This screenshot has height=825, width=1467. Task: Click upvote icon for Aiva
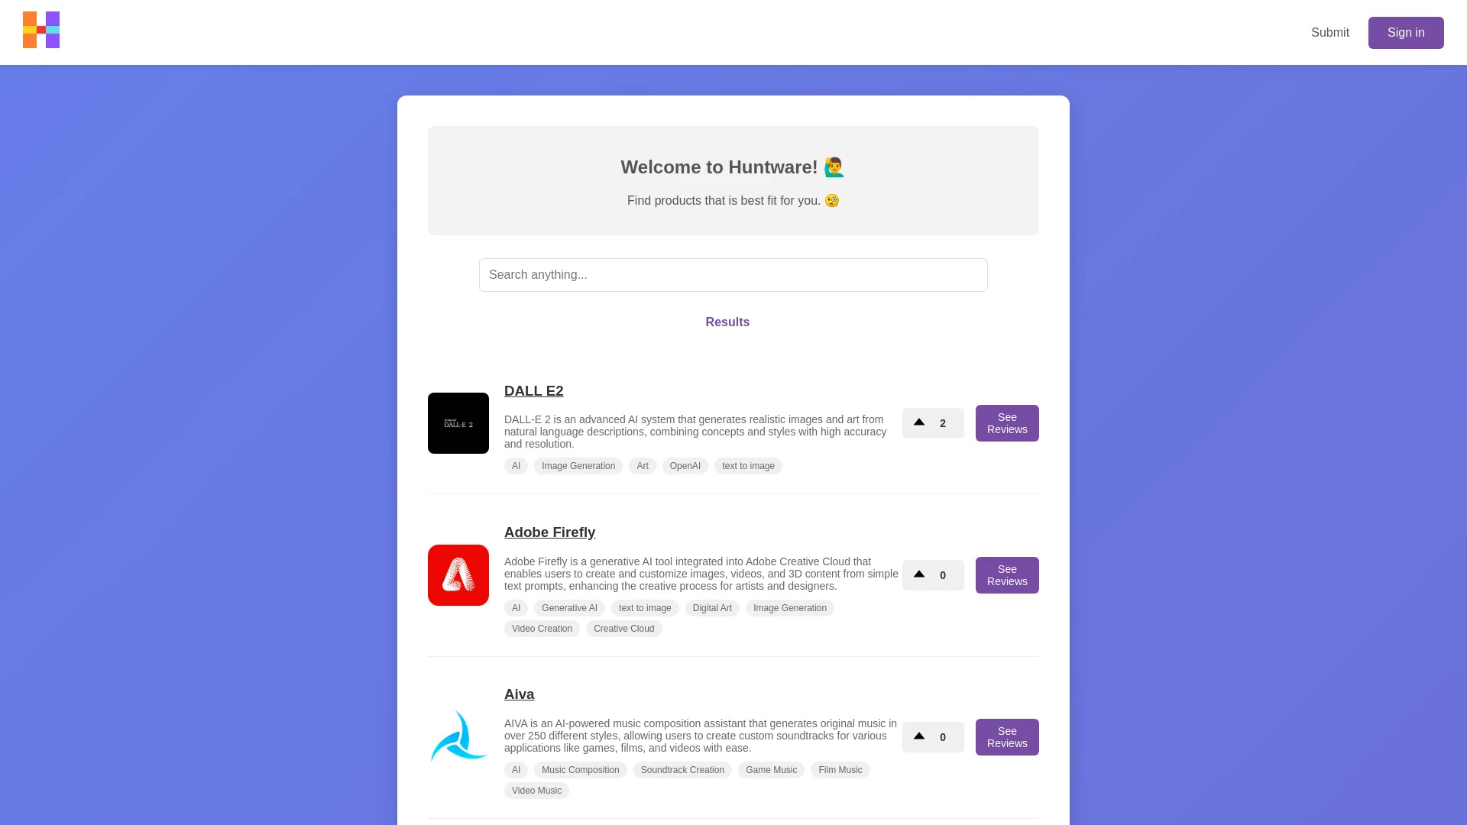click(x=919, y=736)
